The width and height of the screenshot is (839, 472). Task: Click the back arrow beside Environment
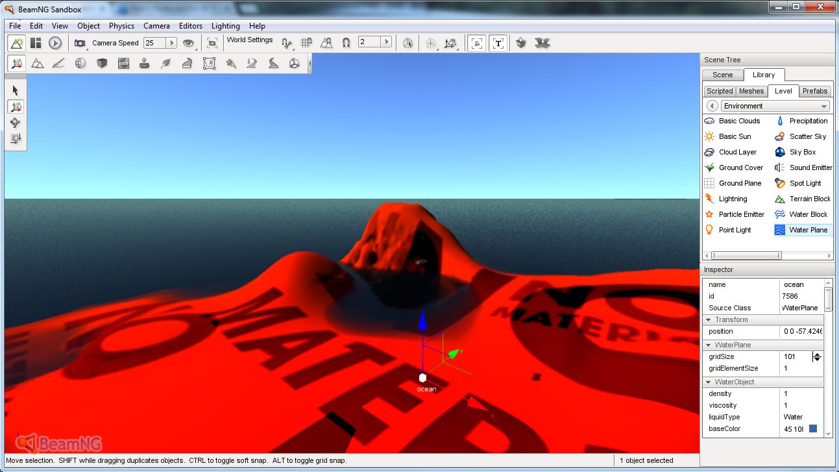pos(712,106)
